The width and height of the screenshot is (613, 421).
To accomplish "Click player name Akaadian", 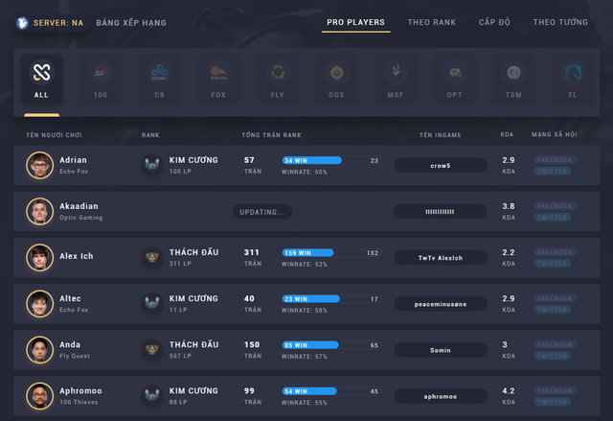I will [x=79, y=206].
